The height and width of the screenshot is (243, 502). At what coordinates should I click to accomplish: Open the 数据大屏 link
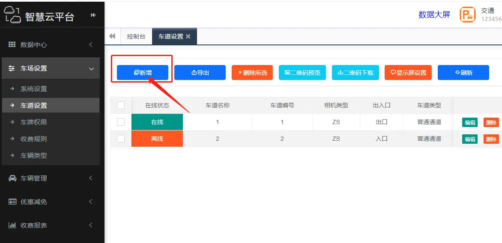point(434,15)
